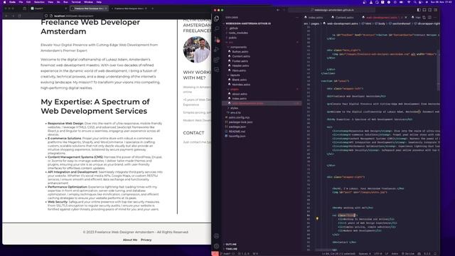Image resolution: width=455 pixels, height=256 pixels.
Task: Open tsconfig.json in the Explorer
Action: [237, 136]
